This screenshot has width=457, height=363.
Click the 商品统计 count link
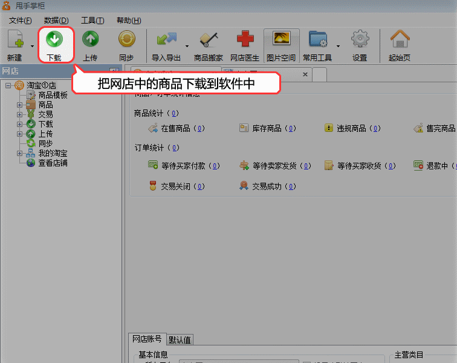(173, 113)
